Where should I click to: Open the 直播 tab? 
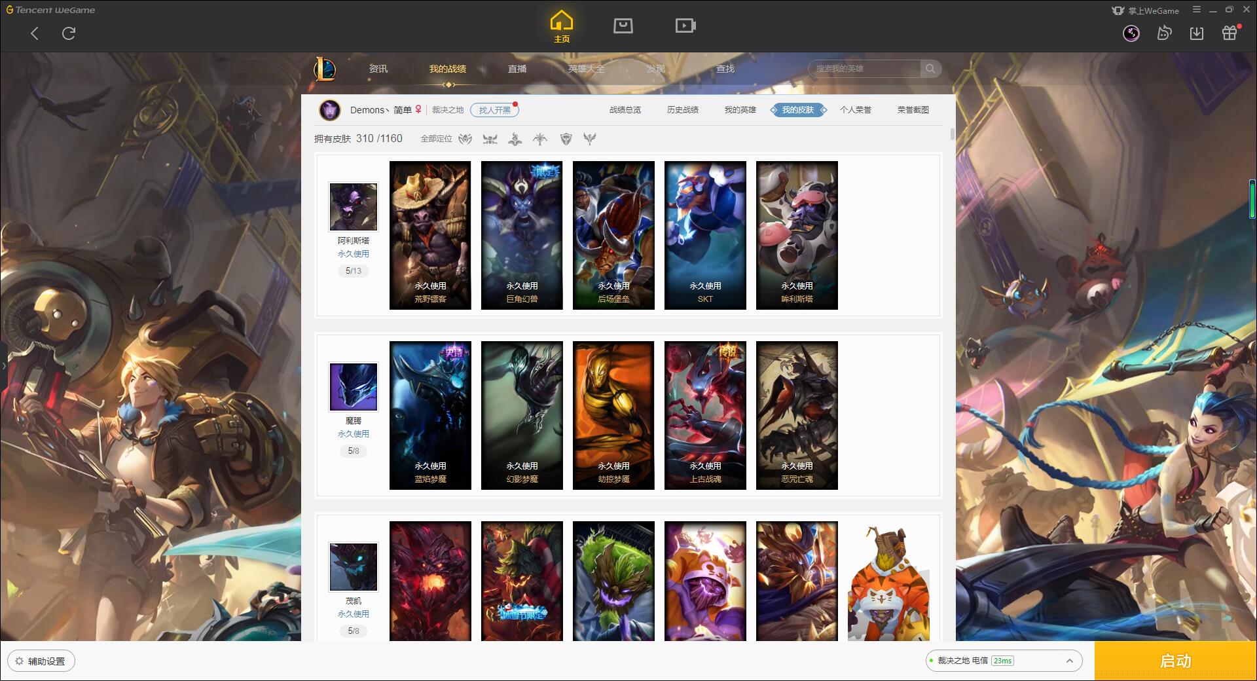coord(517,69)
